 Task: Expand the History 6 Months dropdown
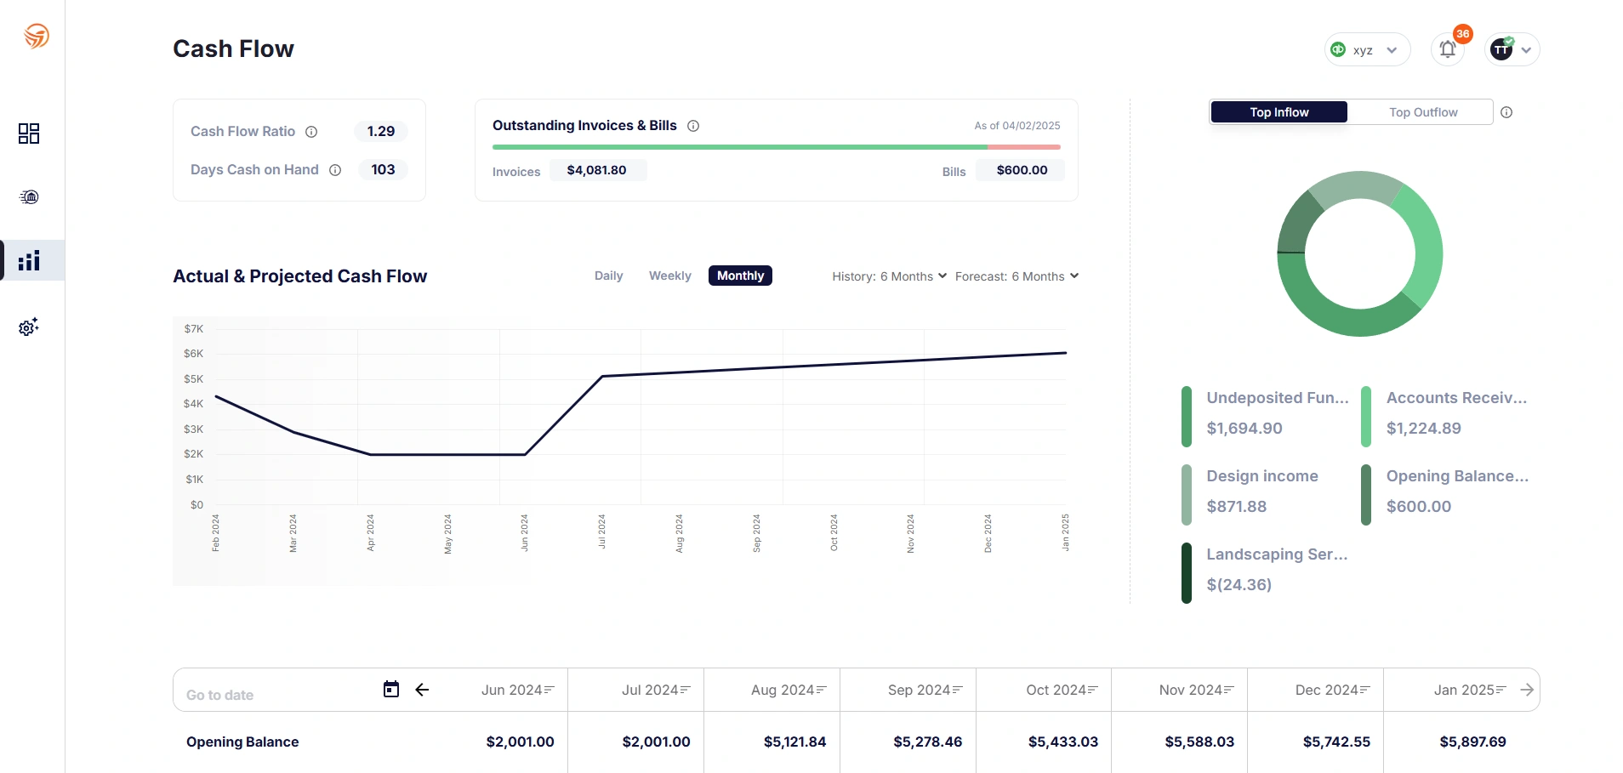click(889, 276)
